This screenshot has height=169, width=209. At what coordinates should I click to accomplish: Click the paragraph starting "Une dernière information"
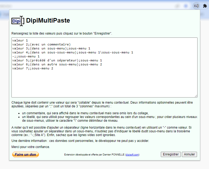click(x=80, y=141)
